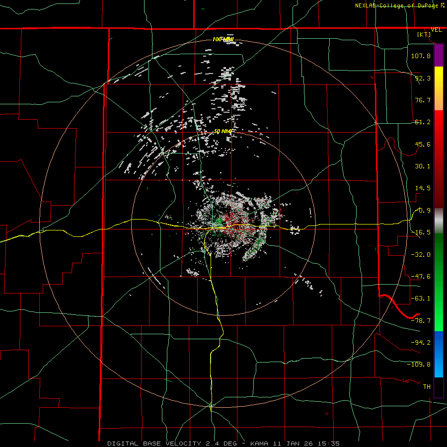Pick the yellow-orange segment of velocity scale
Image resolution: width=447 pixels, height=447 pixels.
pos(439,88)
